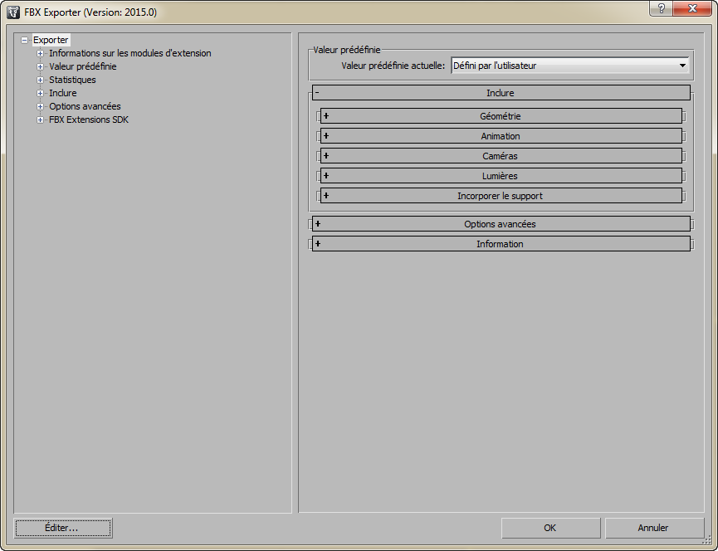
Task: Select Statistiques in the tree
Action: pyautogui.click(x=72, y=80)
